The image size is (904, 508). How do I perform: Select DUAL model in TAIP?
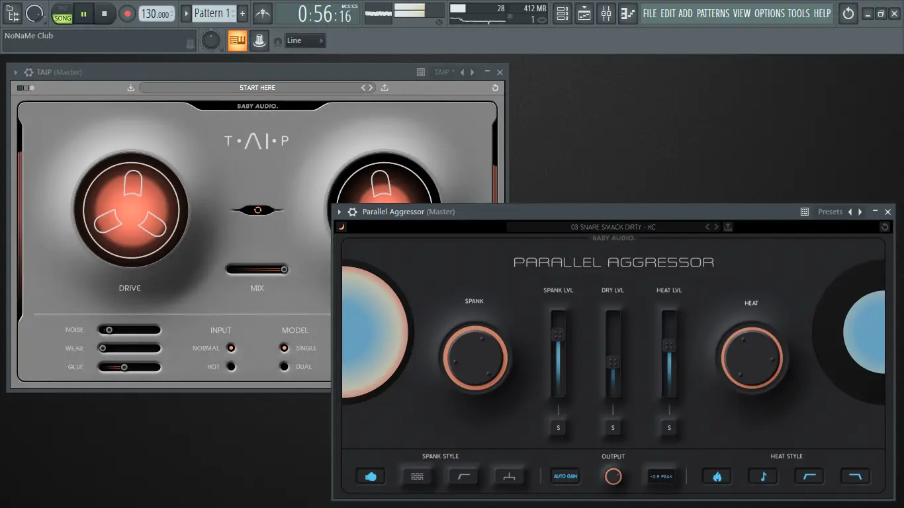pyautogui.click(x=284, y=366)
